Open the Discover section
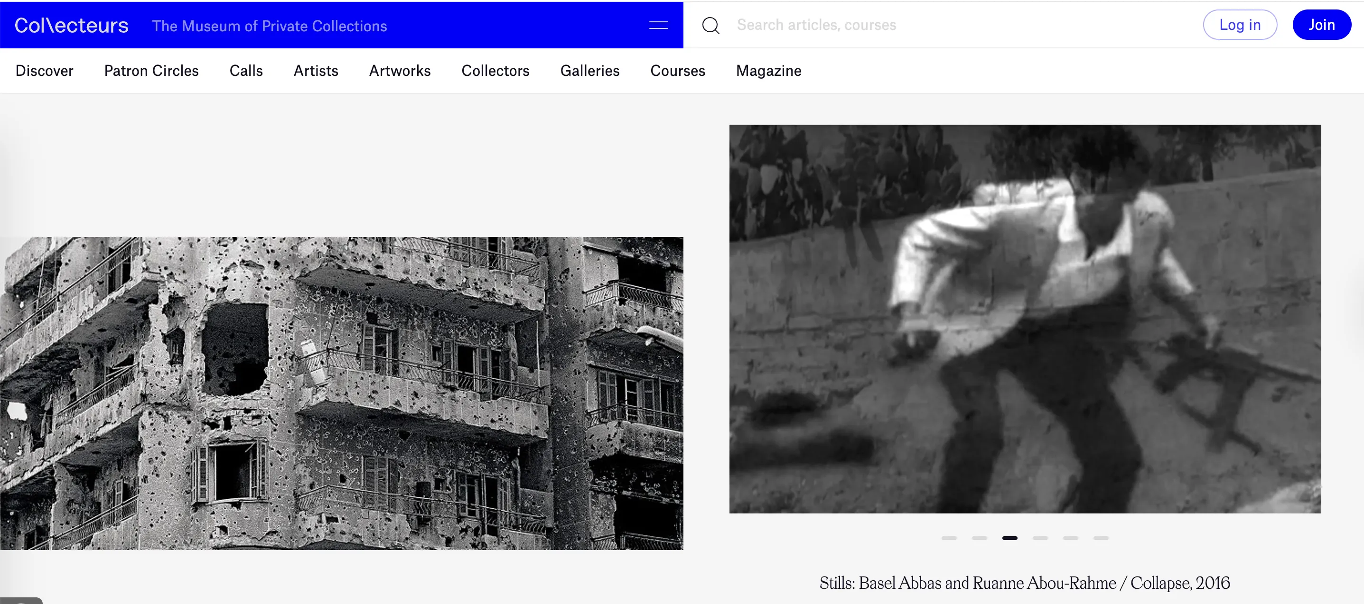 pos(45,71)
